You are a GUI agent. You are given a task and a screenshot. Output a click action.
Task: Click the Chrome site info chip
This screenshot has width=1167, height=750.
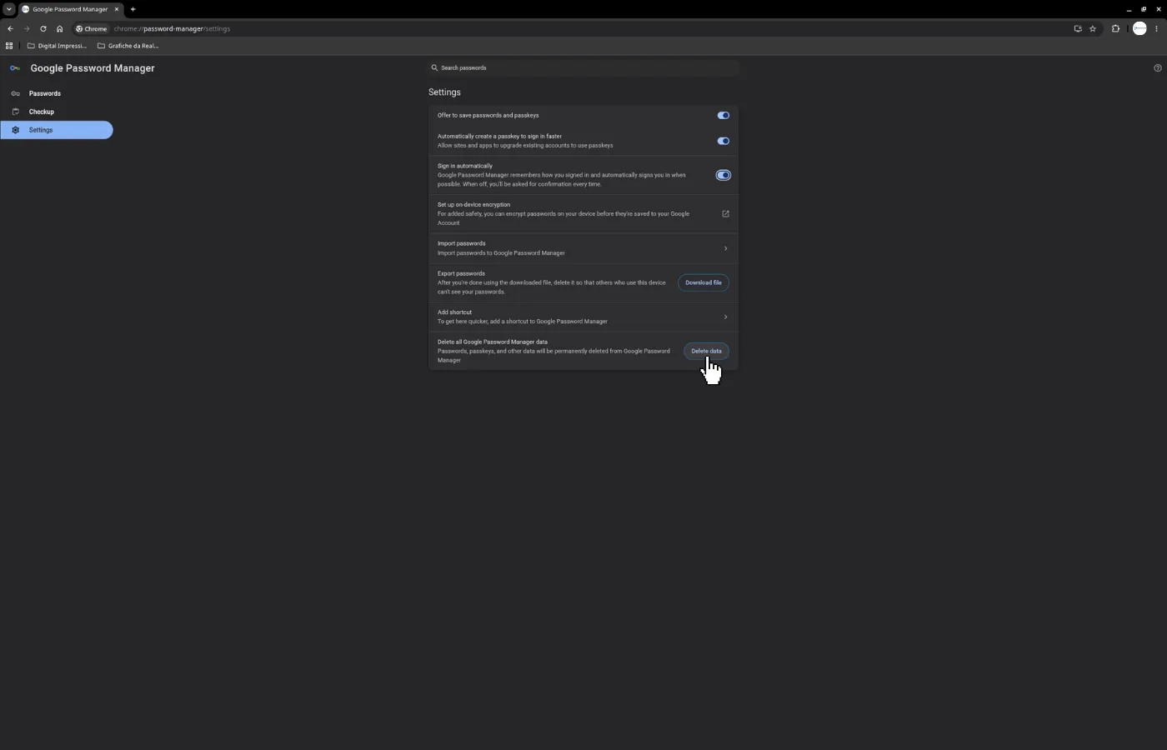(x=92, y=28)
